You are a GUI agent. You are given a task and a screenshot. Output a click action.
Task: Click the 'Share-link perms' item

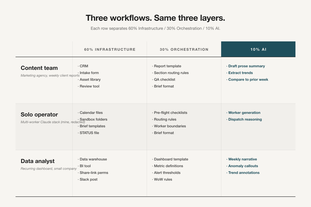point(93,173)
